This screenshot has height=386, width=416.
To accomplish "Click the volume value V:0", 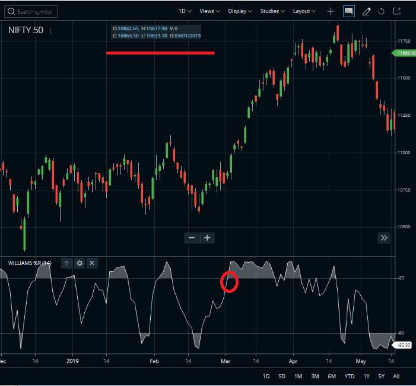I will [173, 28].
